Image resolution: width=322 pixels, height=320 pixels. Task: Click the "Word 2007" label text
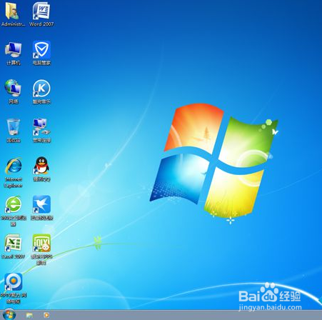click(x=41, y=24)
